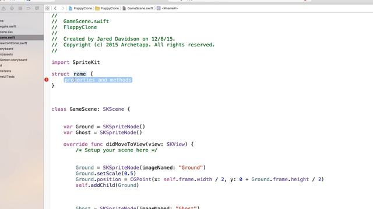
Task: Open FlappyClone project in jump bar
Action: [83, 8]
